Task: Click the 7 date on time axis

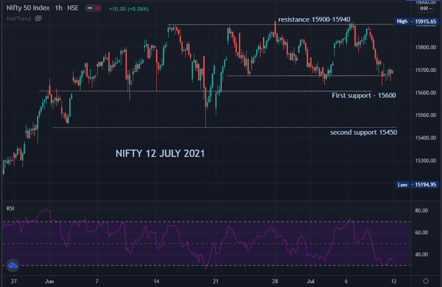Action: click(97, 281)
